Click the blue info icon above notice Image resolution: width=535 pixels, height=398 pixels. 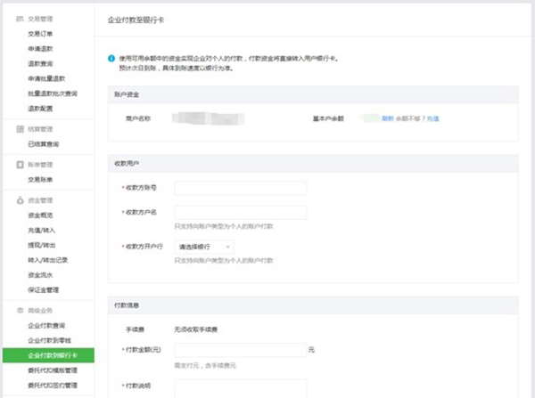coord(111,59)
